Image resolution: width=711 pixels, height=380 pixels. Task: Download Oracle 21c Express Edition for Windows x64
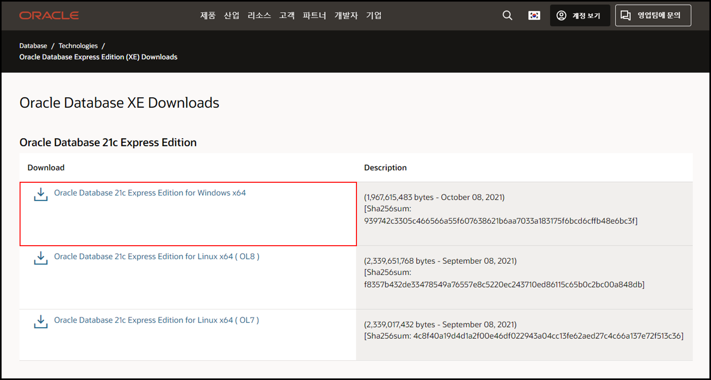(150, 193)
